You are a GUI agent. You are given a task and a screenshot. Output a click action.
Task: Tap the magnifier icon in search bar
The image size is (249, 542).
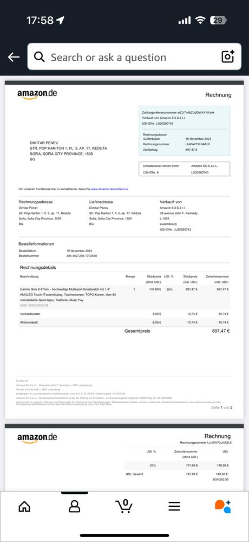pyautogui.click(x=40, y=57)
